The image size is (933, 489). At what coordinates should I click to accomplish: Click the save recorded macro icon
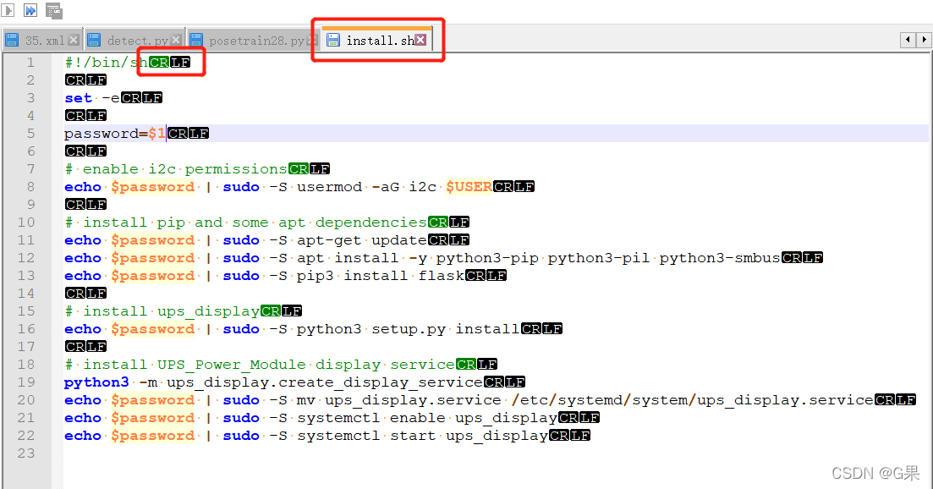53,11
